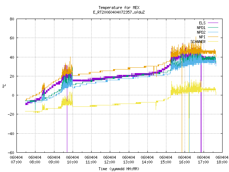This screenshot has width=229, height=172.
Task: Click the x-axis tick label 08:00
Action: click(x=35, y=162)
